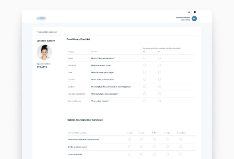Select Yes for How often does it occur
Image resolution: width=234 pixels, height=159 pixels.
click(144, 65)
